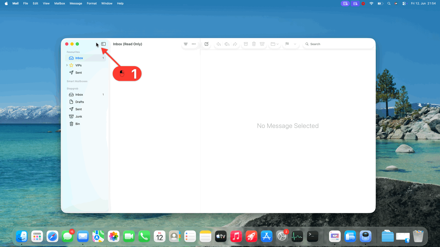This screenshot has height=247, width=440.
Task: Open the Window menu
Action: pos(107,3)
